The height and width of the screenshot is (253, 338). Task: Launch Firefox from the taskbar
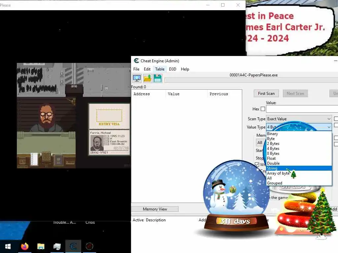24,246
